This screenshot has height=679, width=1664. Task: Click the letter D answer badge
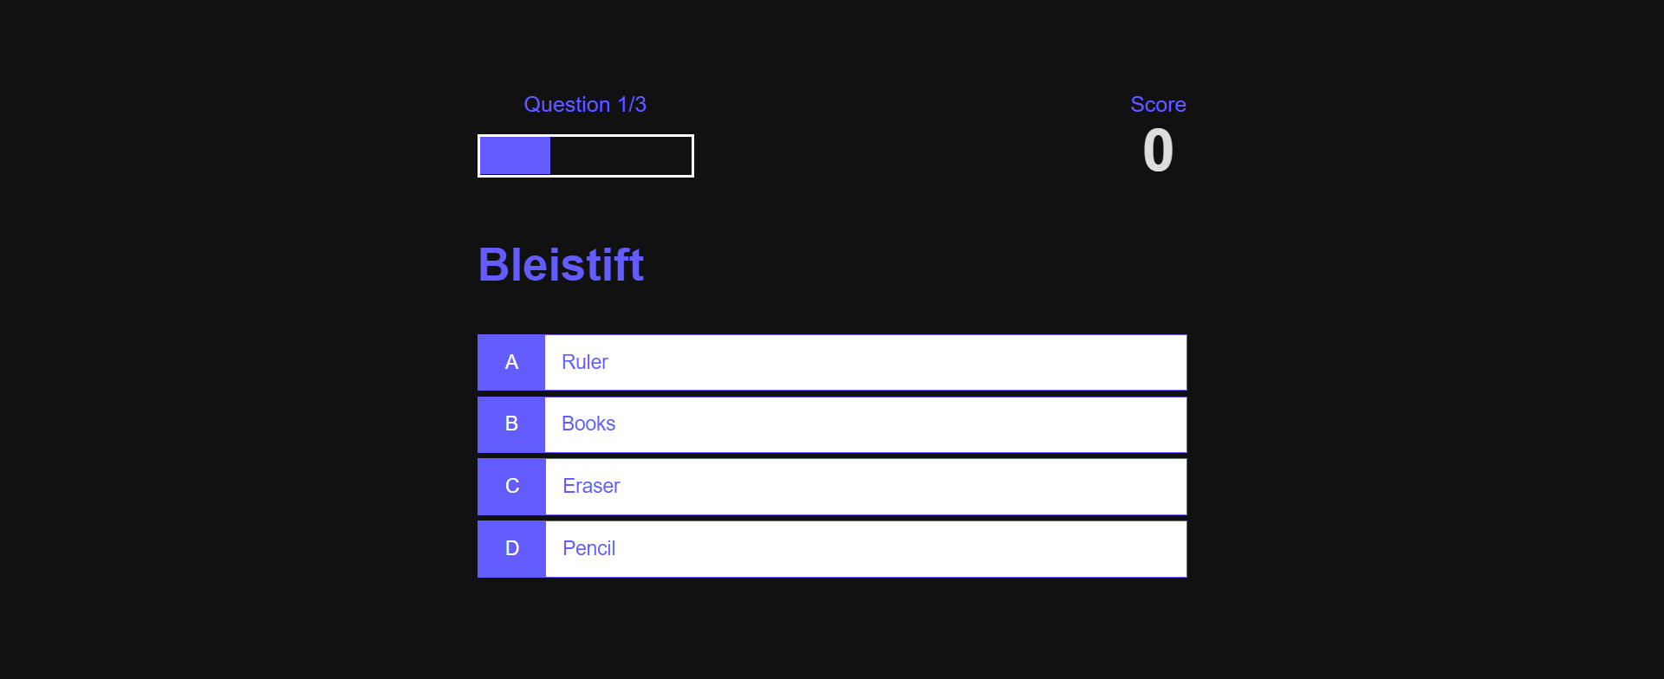511,549
